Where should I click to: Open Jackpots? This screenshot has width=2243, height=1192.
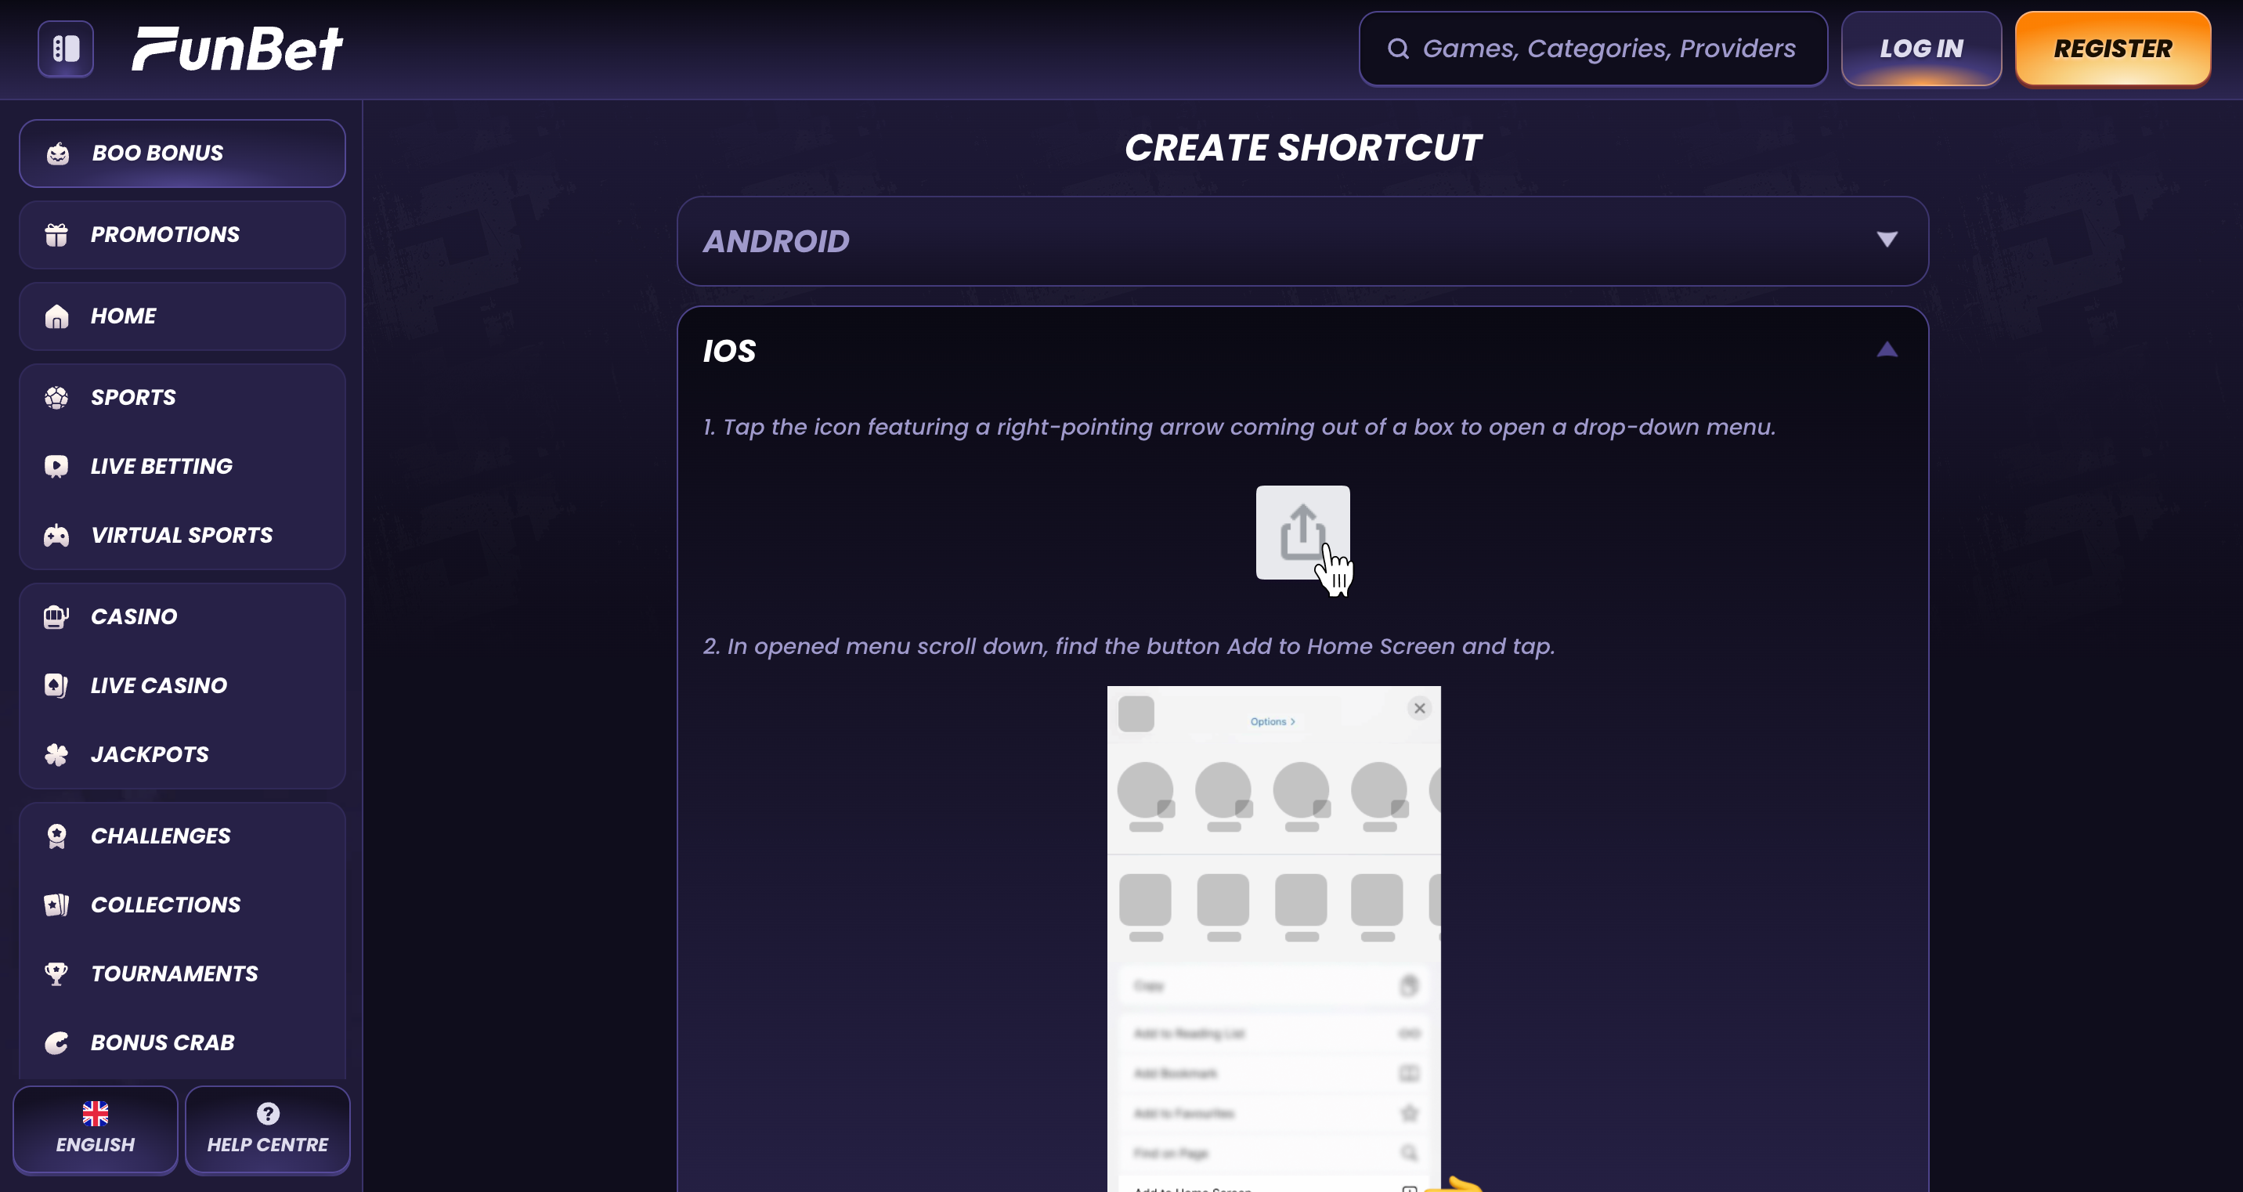click(182, 755)
